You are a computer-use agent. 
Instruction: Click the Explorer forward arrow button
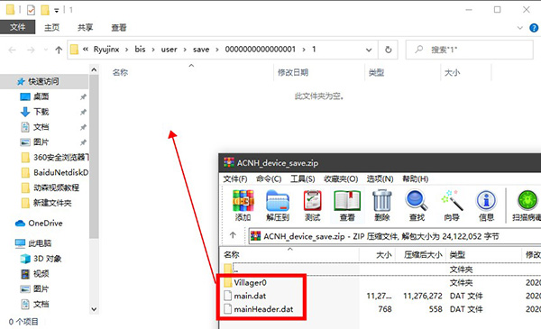[31, 50]
